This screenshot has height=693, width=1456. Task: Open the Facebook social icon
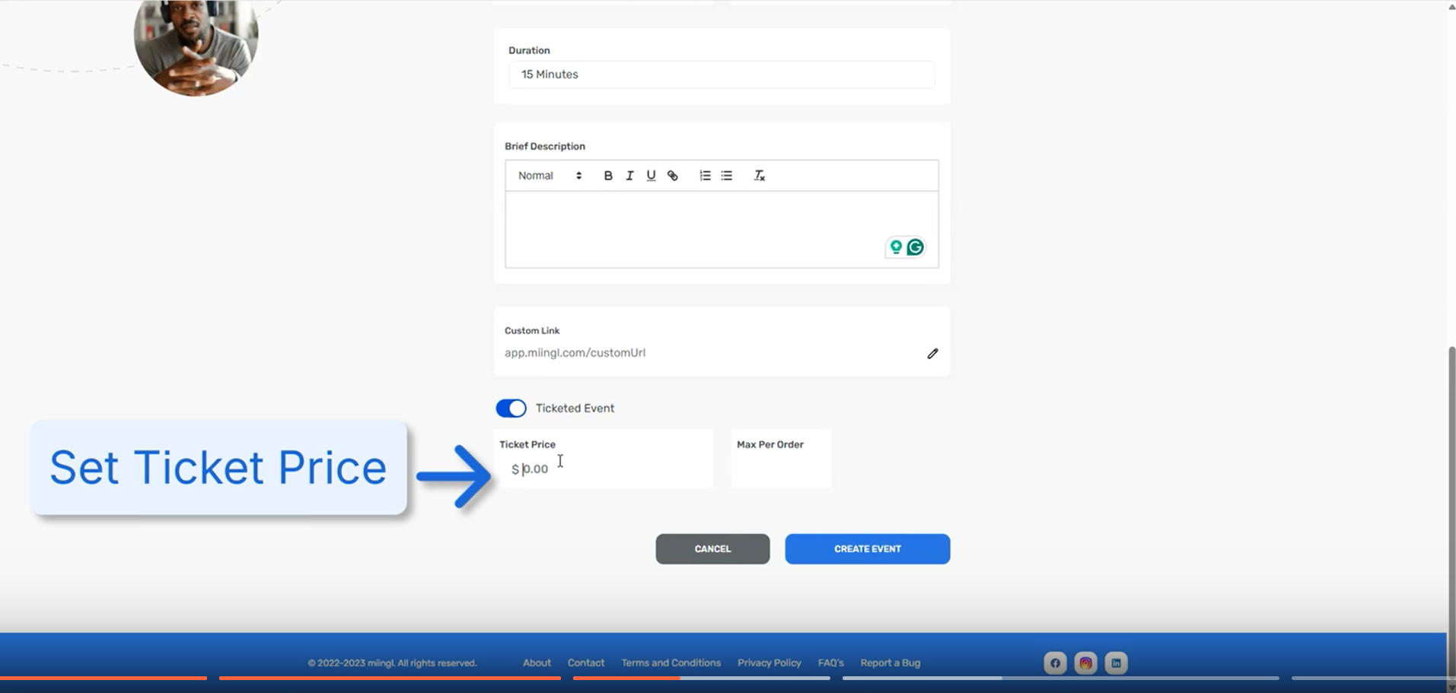coord(1055,663)
